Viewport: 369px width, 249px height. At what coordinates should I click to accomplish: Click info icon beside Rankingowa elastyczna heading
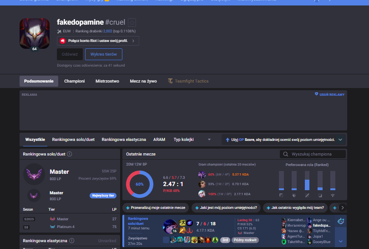72,241
